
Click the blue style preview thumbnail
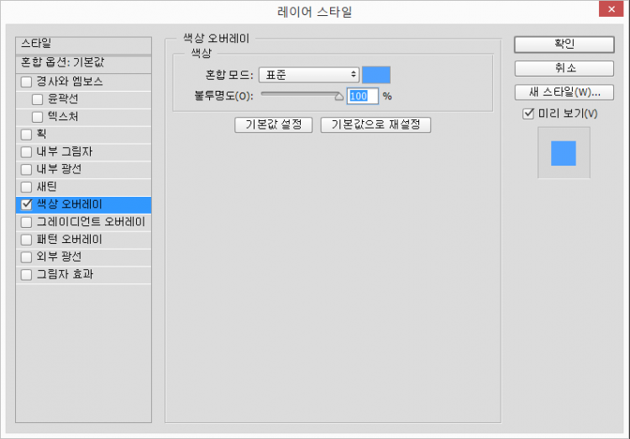pyautogui.click(x=564, y=153)
